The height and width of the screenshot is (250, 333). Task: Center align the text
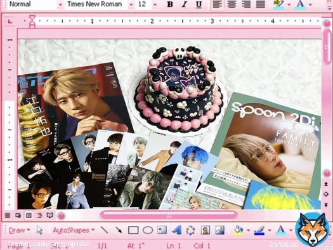pos(232,4)
